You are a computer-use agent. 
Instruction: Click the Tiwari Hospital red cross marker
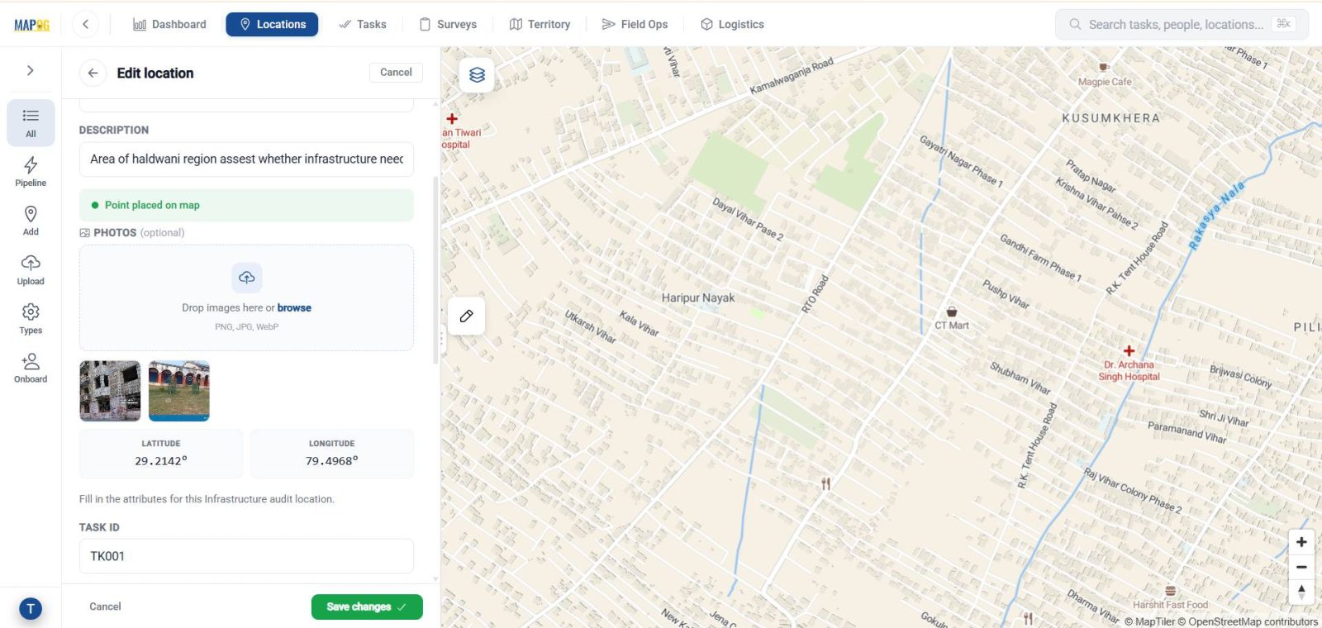click(x=452, y=119)
